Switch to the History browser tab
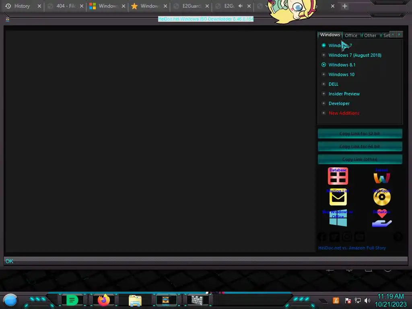This screenshot has width=412, height=309. [x=22, y=6]
